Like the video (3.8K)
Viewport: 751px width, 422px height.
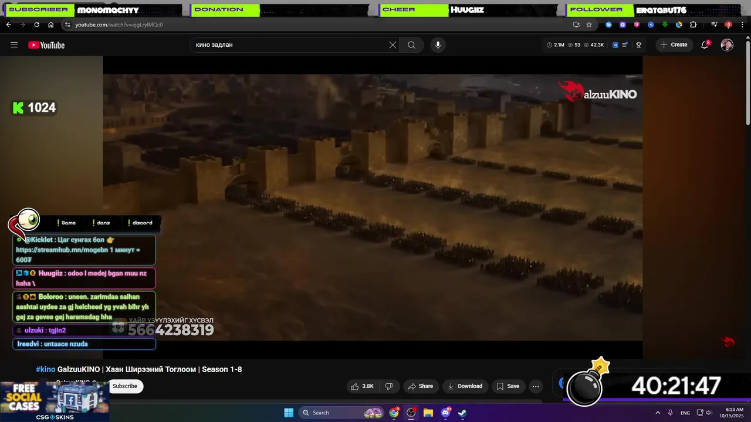pyautogui.click(x=363, y=386)
